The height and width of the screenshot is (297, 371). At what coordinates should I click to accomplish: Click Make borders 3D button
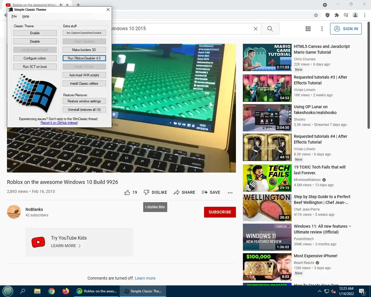[84, 50]
